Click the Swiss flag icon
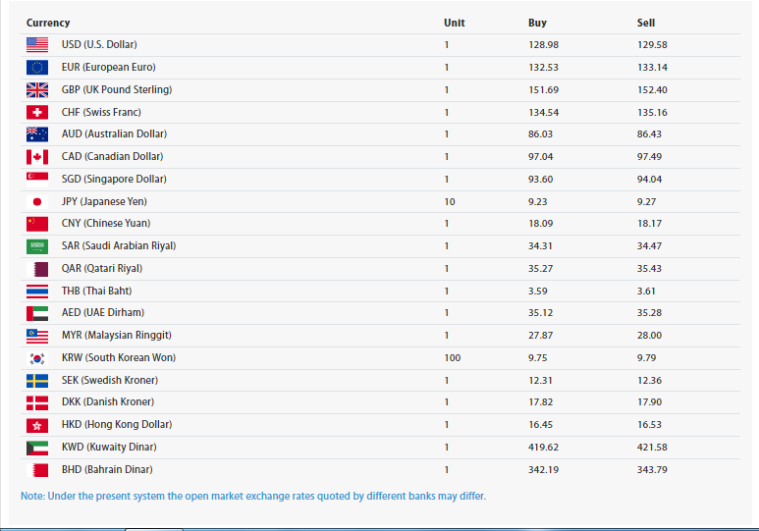 [x=37, y=112]
